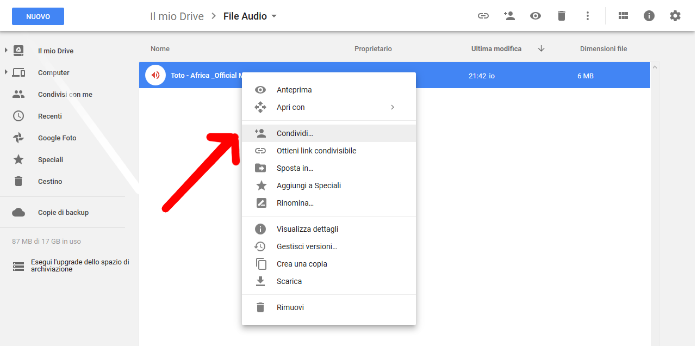Open the File Audio folder dropdown
This screenshot has height=346, width=697.
(274, 16)
